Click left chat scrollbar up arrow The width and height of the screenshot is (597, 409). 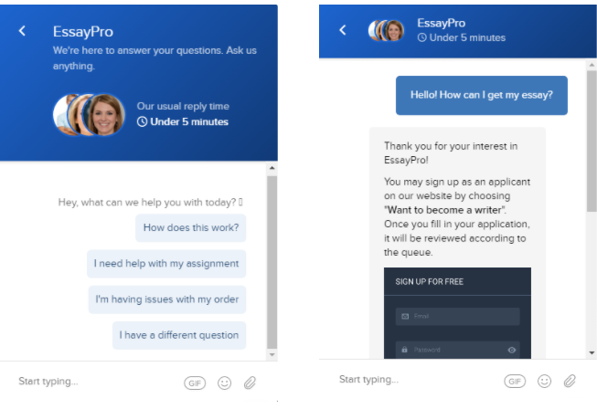click(272, 168)
